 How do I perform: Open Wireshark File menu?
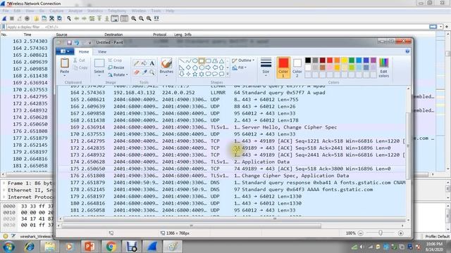point(6,11)
